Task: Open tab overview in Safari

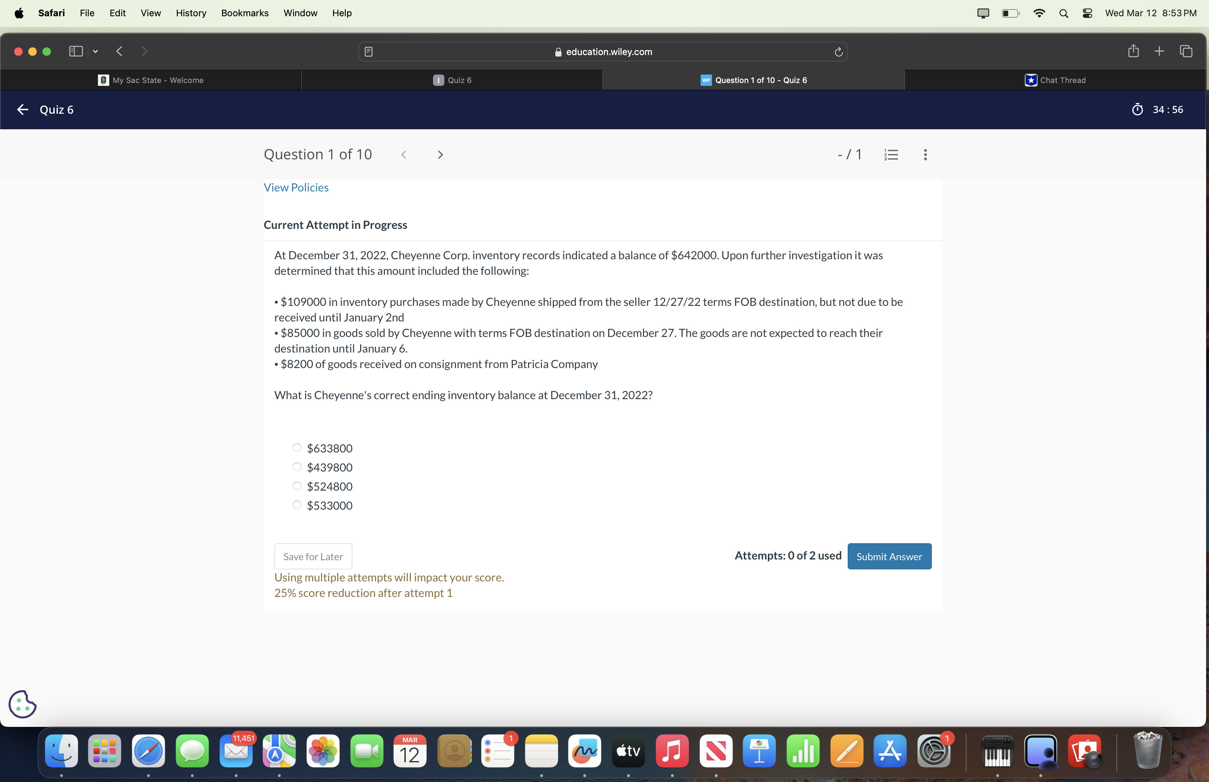Action: pos(1186,51)
